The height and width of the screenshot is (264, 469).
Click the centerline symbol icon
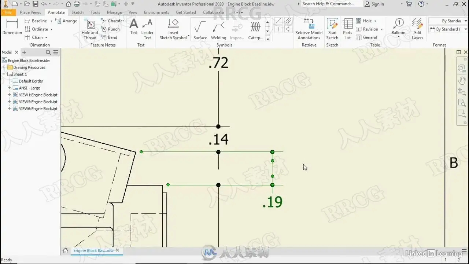(278, 21)
